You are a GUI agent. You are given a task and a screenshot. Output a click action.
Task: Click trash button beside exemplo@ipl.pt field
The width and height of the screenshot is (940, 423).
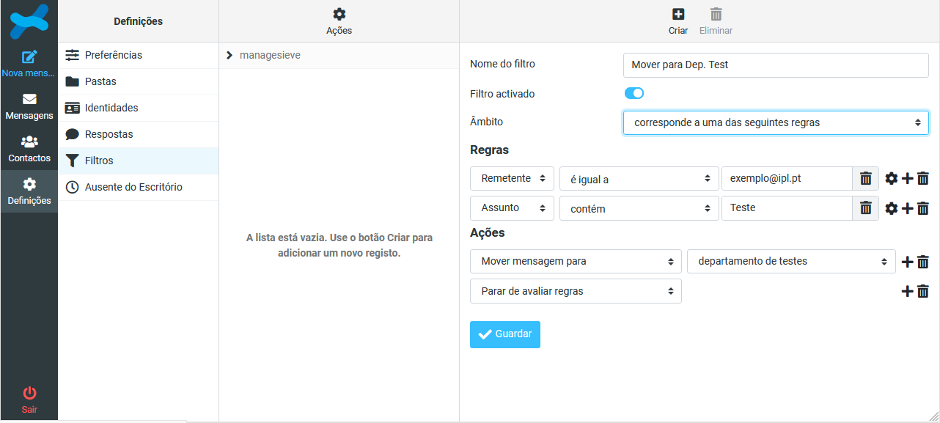[x=865, y=178]
